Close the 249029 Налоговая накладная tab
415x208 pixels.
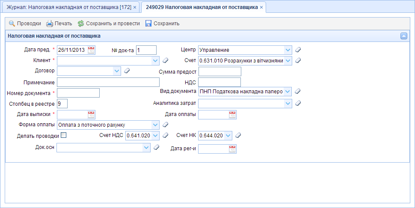point(261,7)
